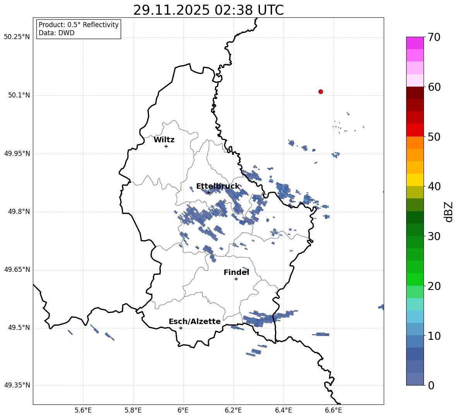Click the colorbar tick value 40

click(x=434, y=186)
